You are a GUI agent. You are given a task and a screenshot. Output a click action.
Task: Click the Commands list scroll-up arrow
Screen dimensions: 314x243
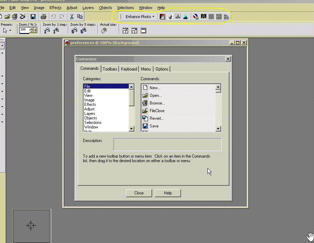pyautogui.click(x=218, y=87)
